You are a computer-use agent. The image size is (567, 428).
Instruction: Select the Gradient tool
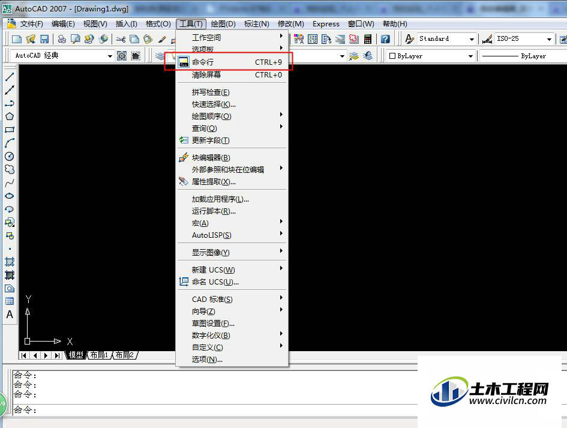[10, 275]
